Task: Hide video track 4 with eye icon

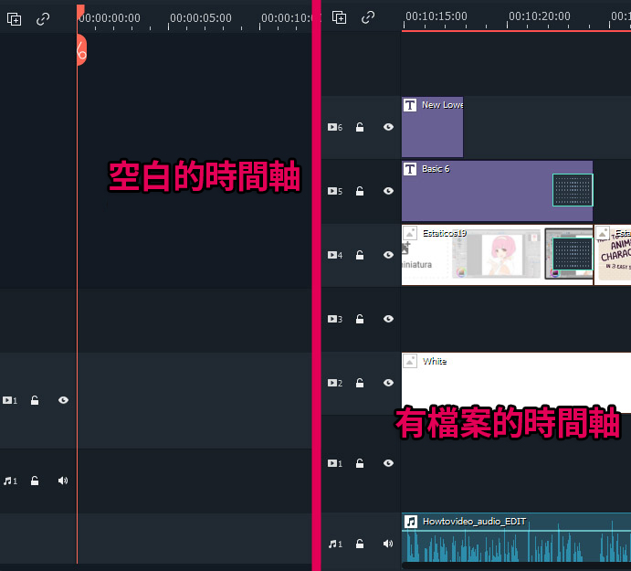Action: coord(388,256)
